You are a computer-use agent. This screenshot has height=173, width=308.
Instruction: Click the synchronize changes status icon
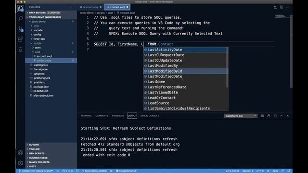58,171
